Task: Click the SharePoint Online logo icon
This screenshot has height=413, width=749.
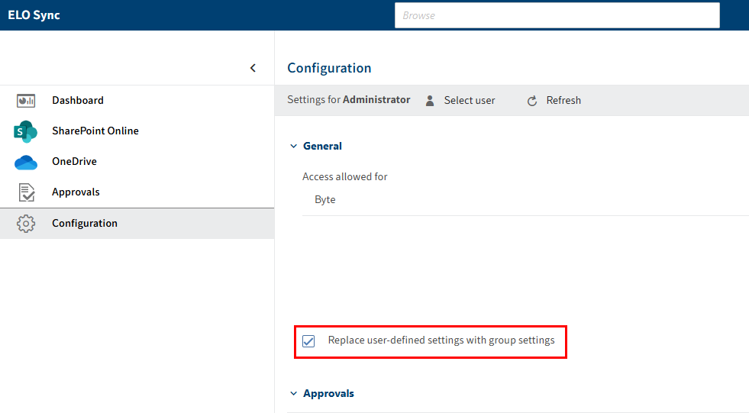Action: click(x=26, y=131)
